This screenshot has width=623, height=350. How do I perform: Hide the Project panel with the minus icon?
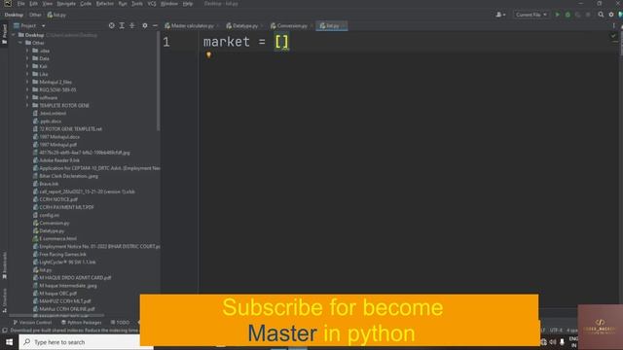[155, 25]
